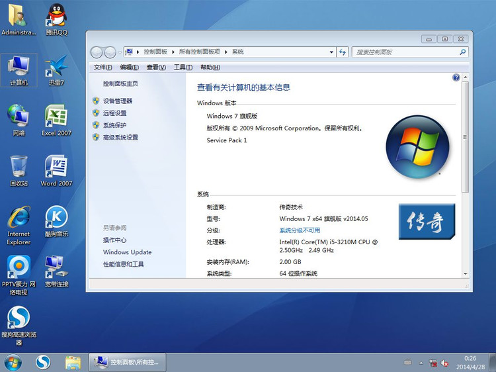Open the Windows Start orb
The width and height of the screenshot is (496, 372).
coord(13,363)
